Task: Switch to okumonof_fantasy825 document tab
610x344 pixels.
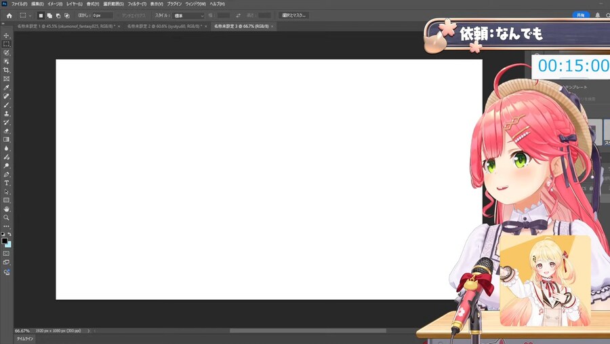Action: (x=65, y=26)
